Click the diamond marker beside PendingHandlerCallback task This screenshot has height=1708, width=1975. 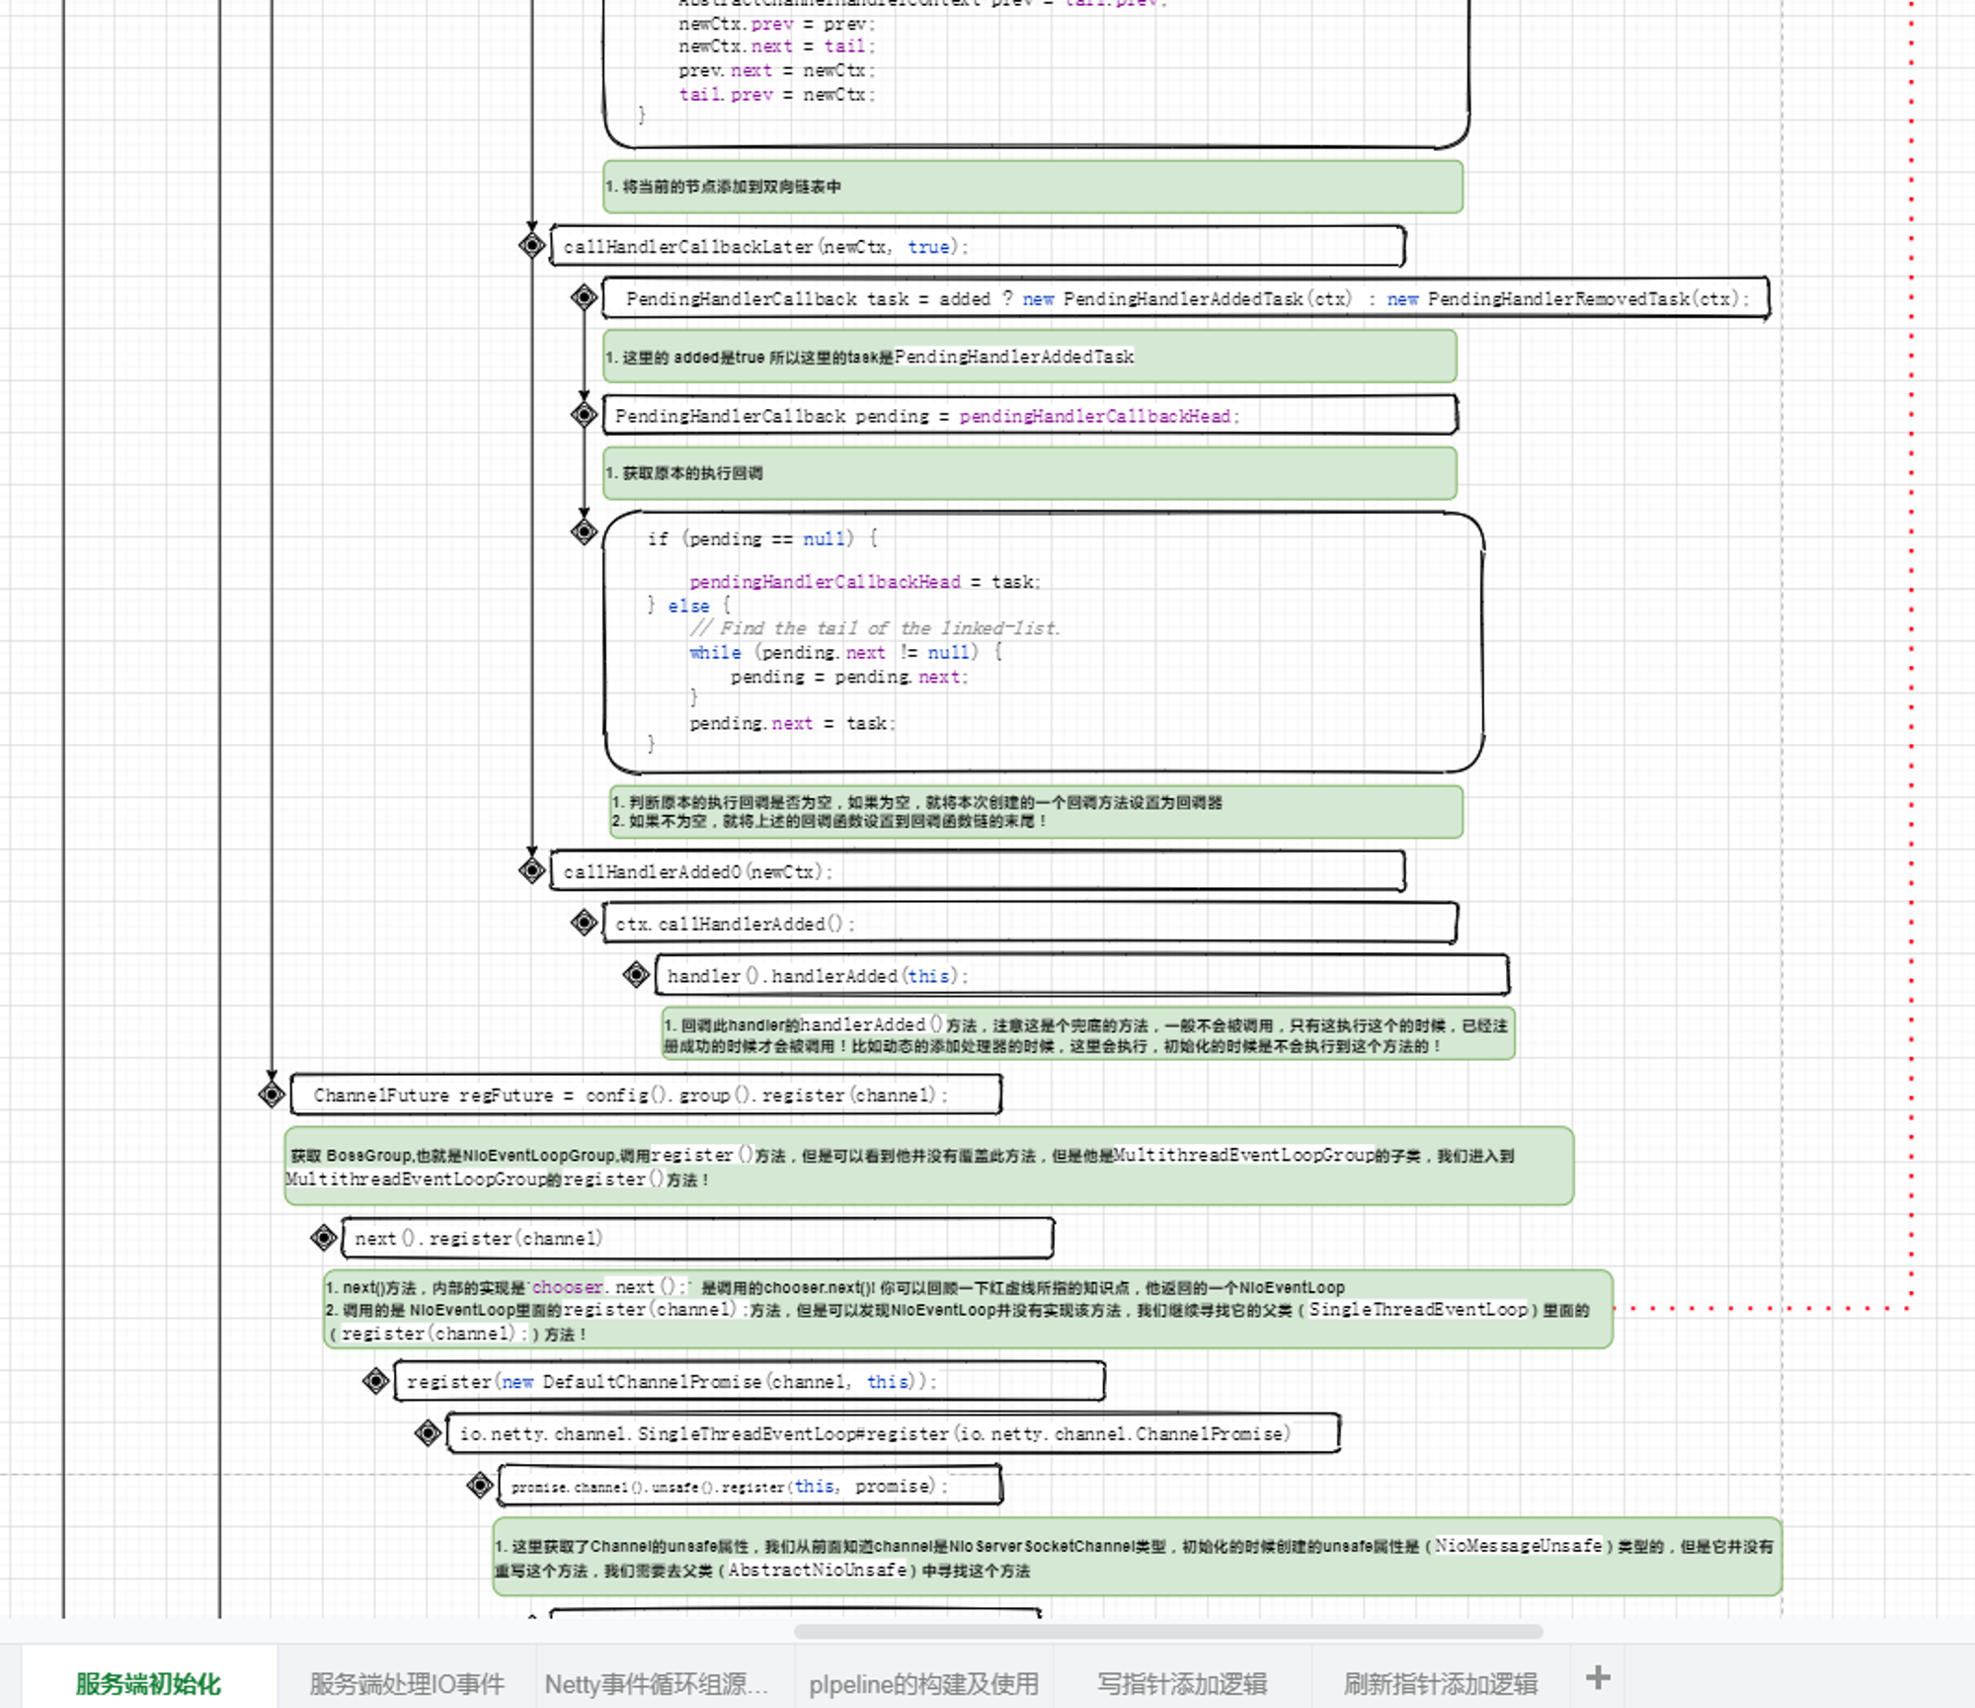tap(585, 296)
